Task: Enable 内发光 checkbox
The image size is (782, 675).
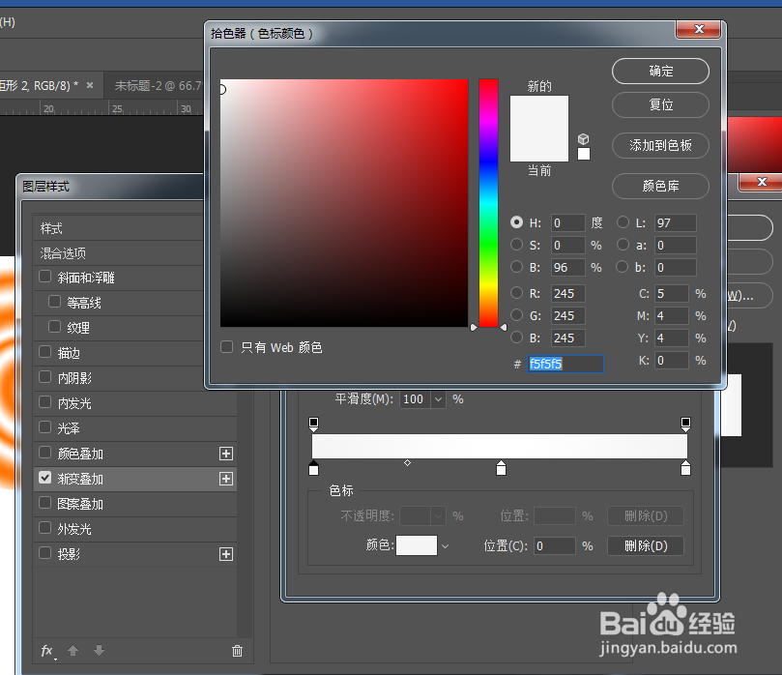Action: pyautogui.click(x=44, y=401)
